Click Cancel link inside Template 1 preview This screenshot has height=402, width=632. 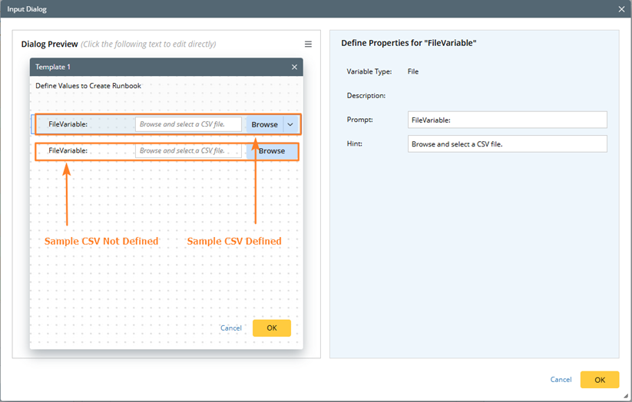pos(230,328)
